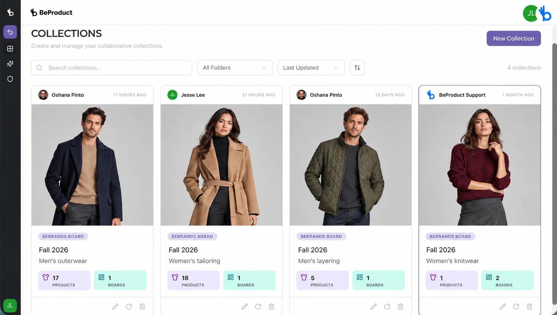Screen dimensions: 557x315
Task: Toggle the sort direction arrows button
Action: (357, 67)
